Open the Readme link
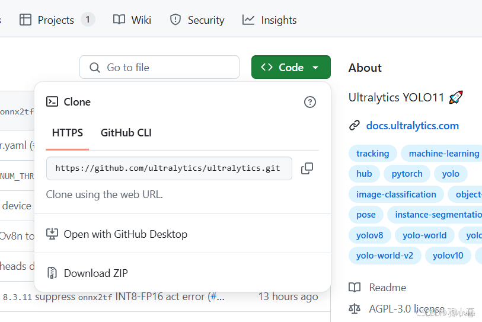Image resolution: width=482 pixels, height=322 pixels. 387,288
